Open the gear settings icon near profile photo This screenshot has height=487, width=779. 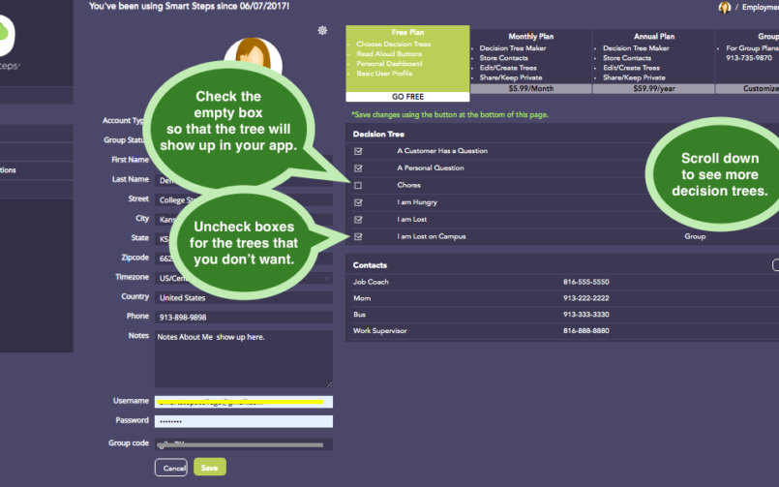click(322, 30)
